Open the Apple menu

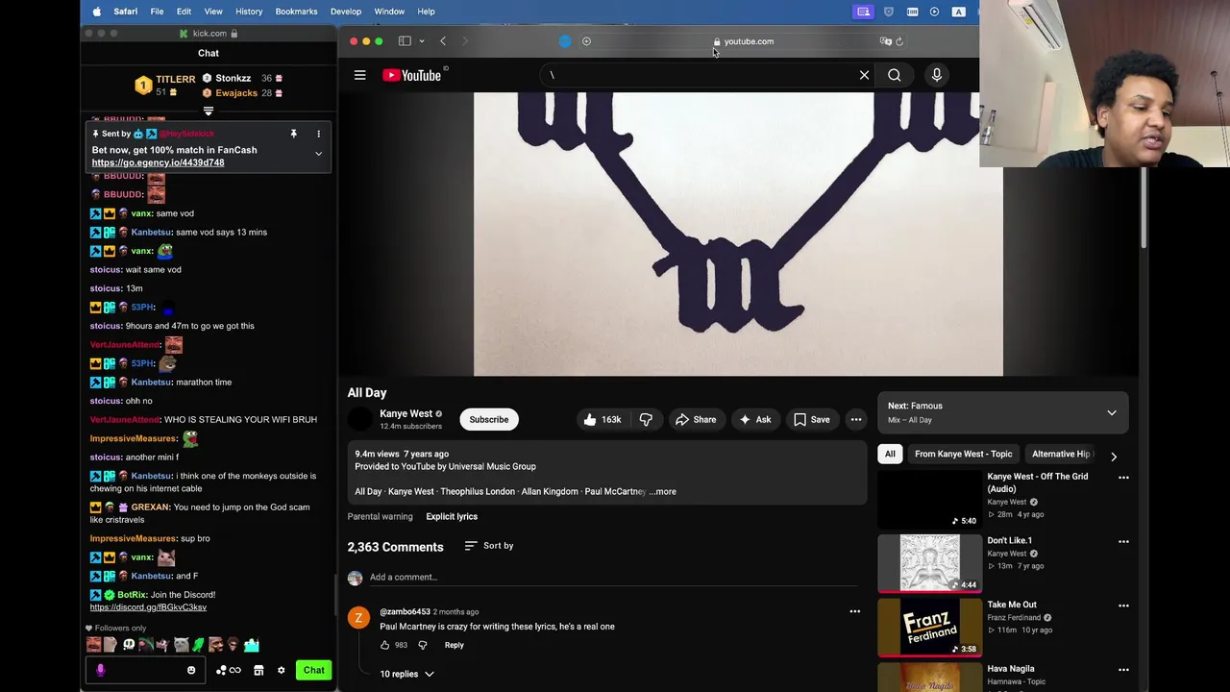pos(96,12)
